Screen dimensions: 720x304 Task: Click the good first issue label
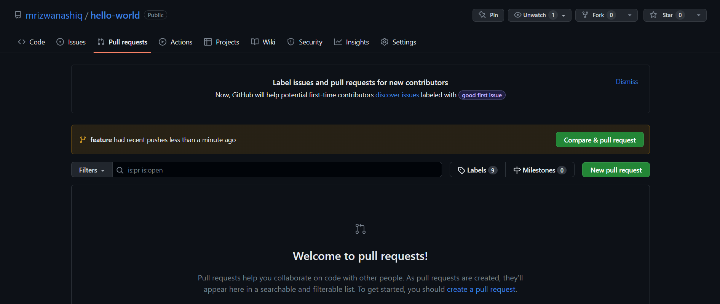tap(482, 95)
